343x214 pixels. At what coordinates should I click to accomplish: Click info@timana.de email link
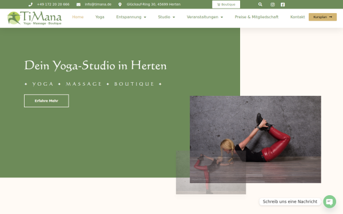click(x=98, y=5)
